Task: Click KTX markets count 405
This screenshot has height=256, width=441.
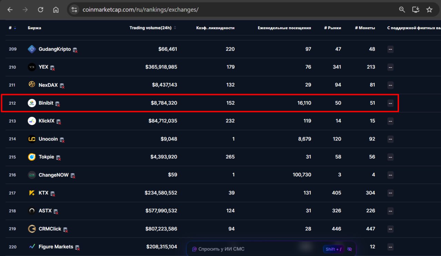Action: click(336, 193)
